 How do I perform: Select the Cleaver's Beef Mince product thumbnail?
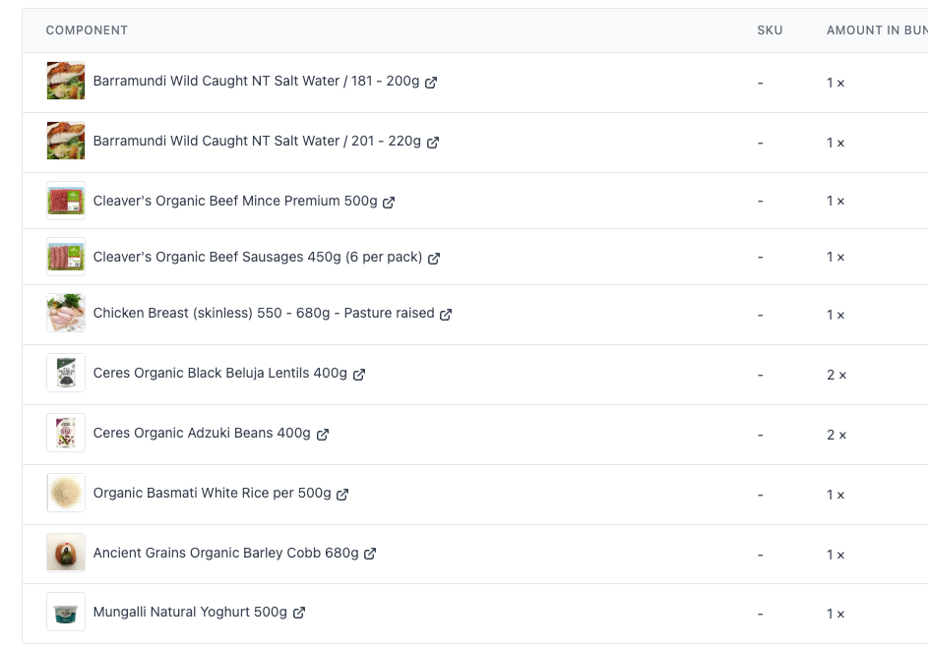66,201
